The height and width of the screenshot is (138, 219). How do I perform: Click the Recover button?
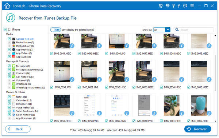pyautogui.click(x=197, y=129)
